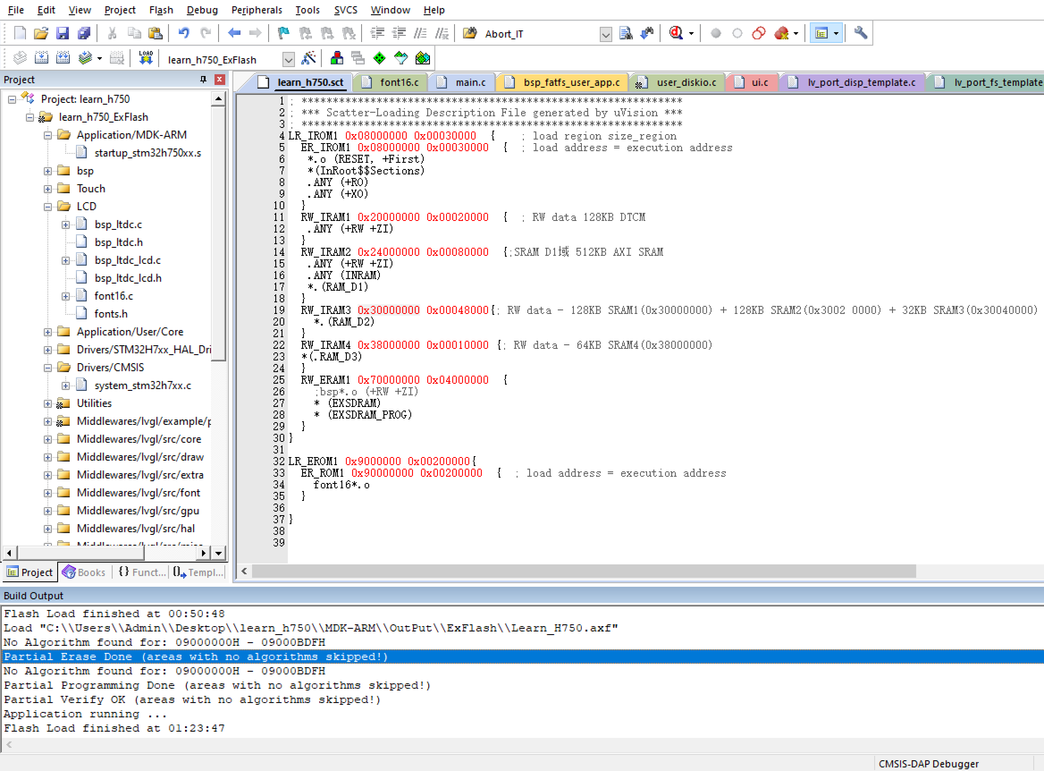Click the Insert Breakpoint red dot icon
The height and width of the screenshot is (771, 1044).
(x=716, y=33)
